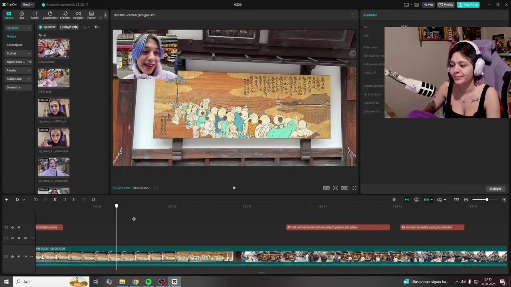Viewport: 511px width, 287px height.
Task: Select the 0330(5).png thumbnail
Action: tap(53, 48)
